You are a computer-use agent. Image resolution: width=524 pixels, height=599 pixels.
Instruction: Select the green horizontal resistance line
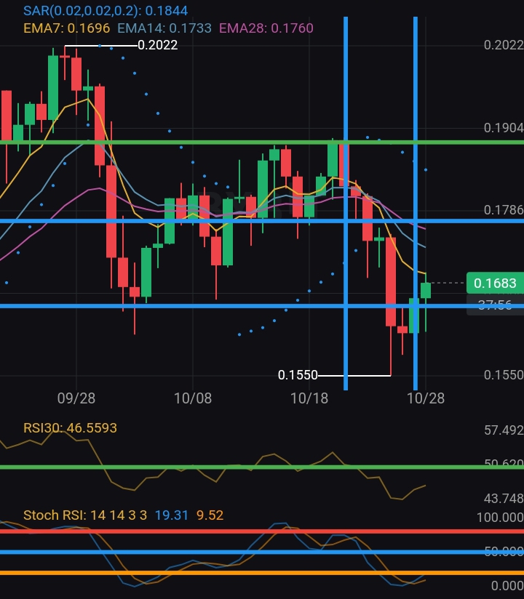[x=262, y=142]
